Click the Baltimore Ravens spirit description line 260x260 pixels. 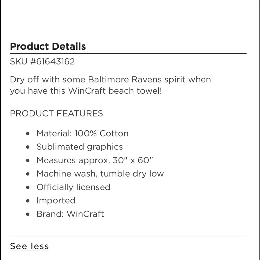pyautogui.click(x=110, y=79)
